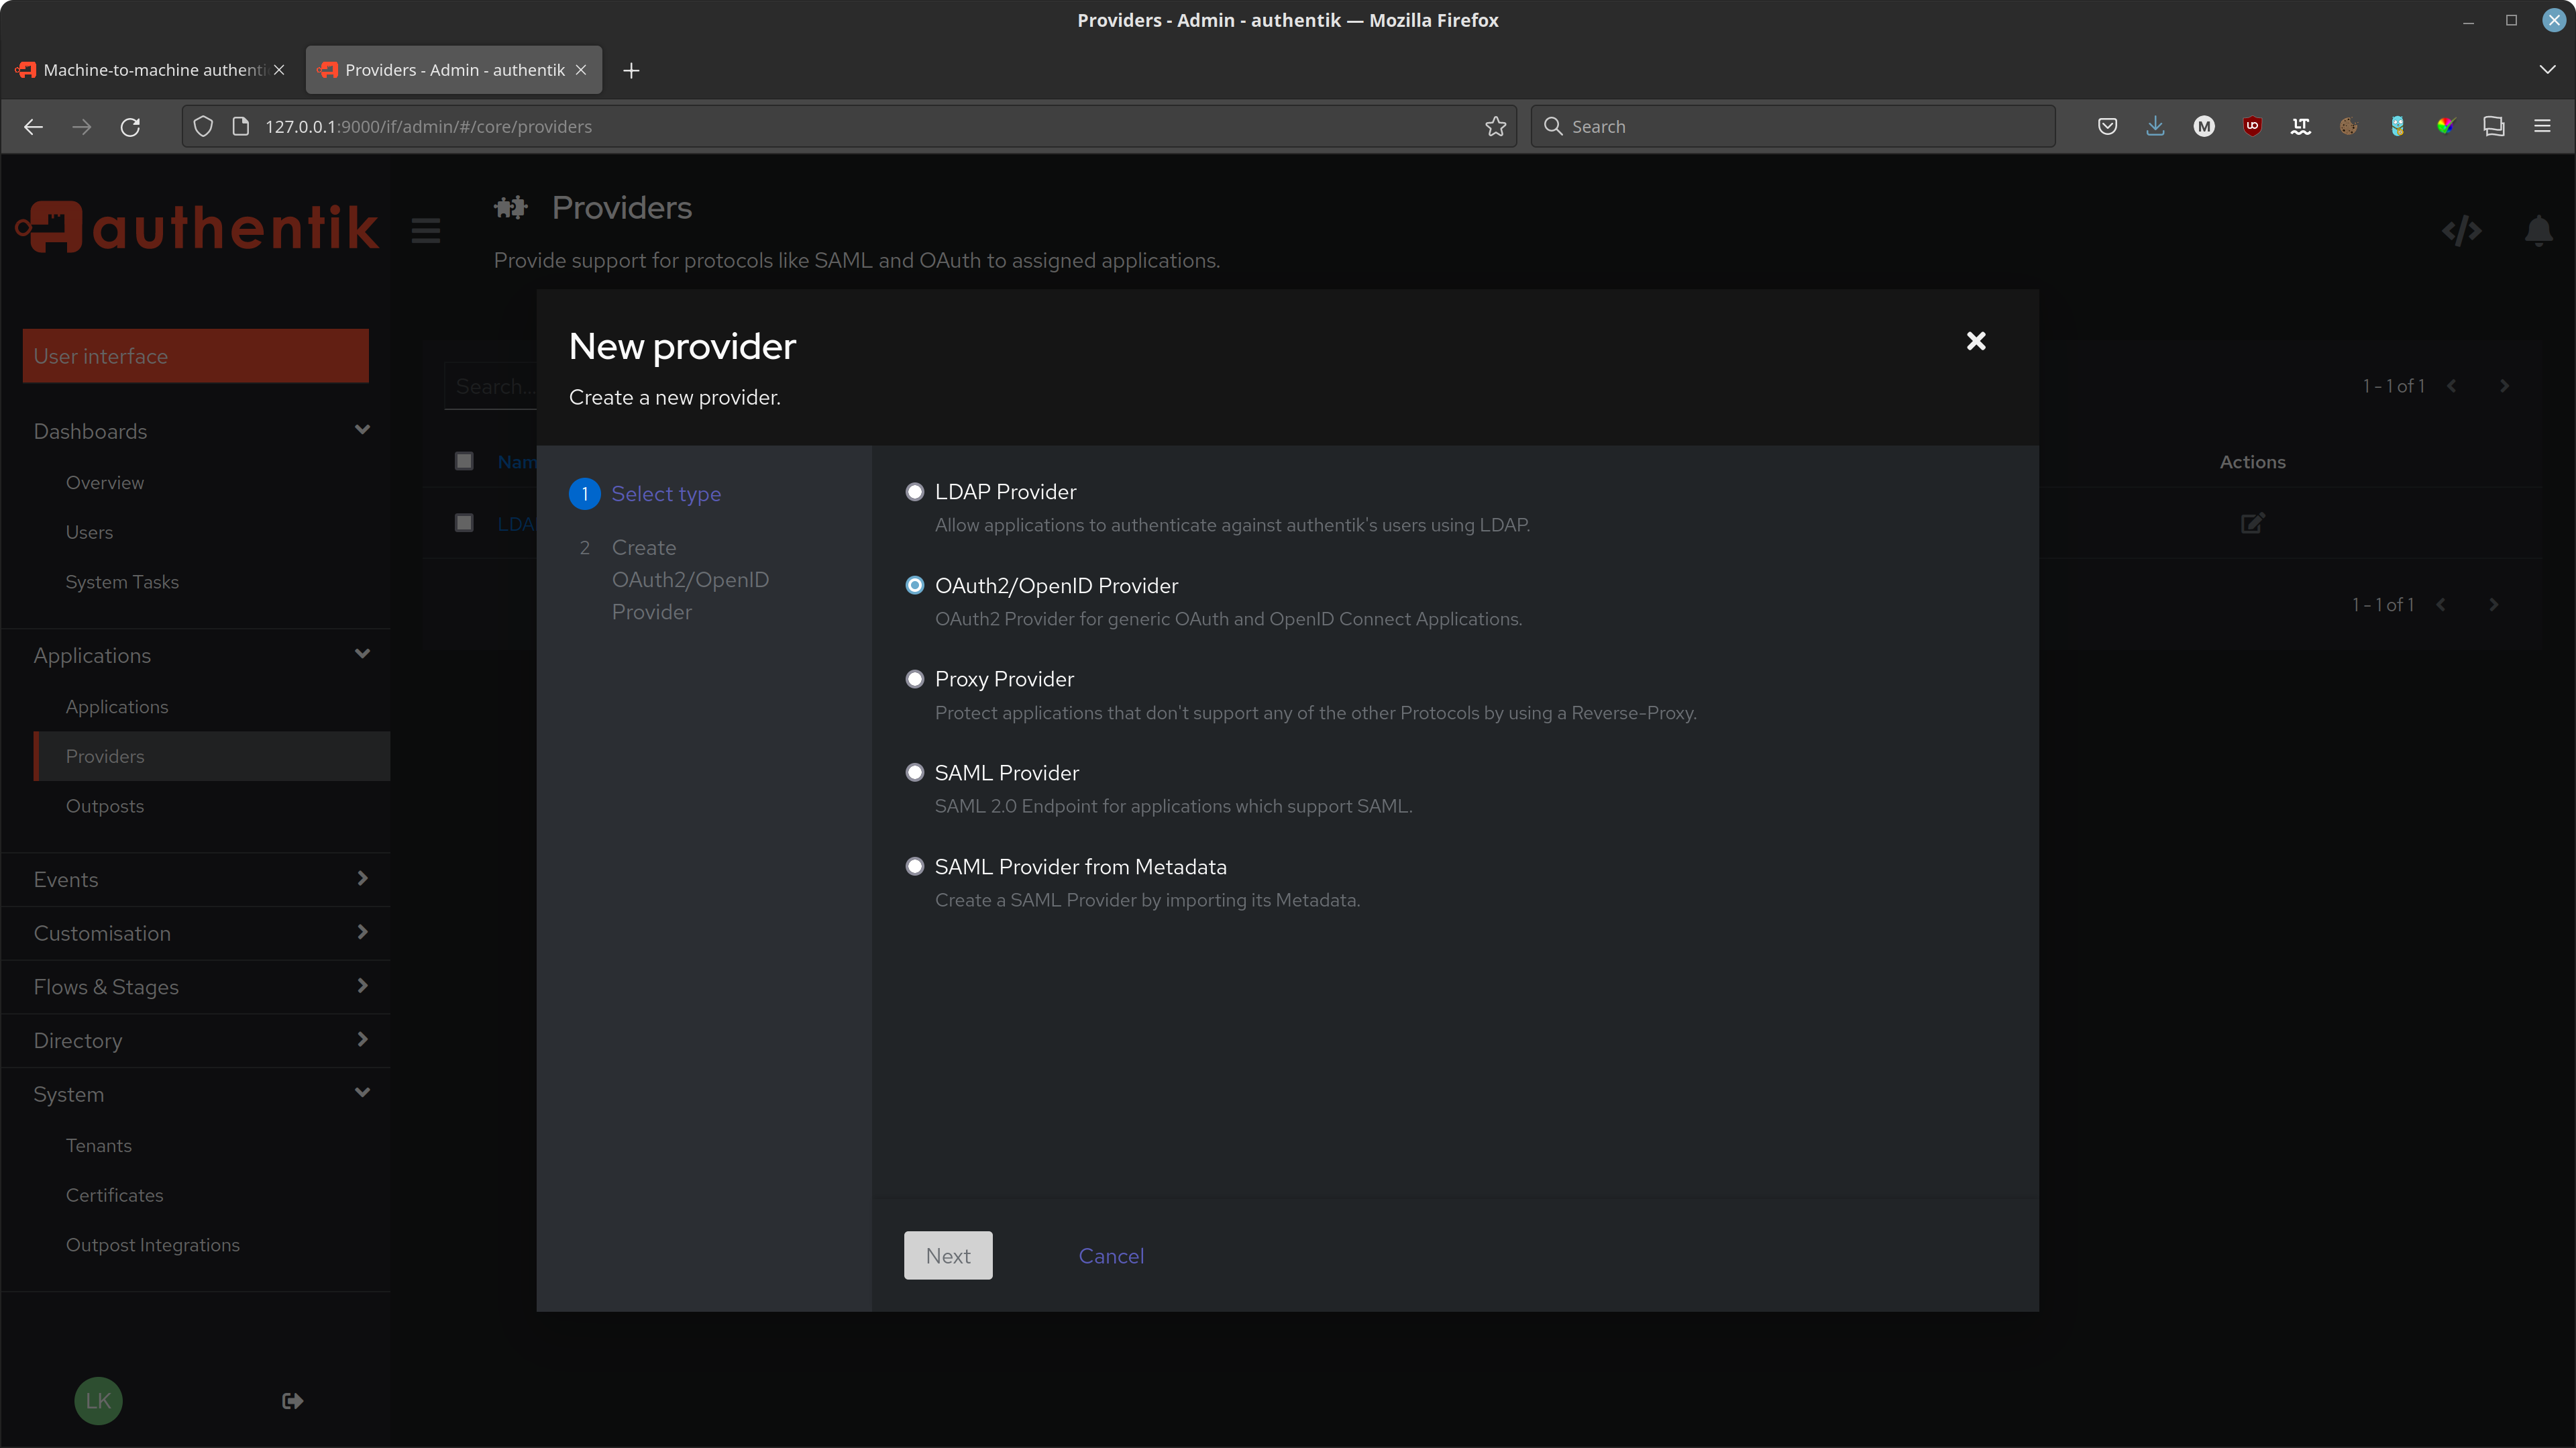
Task: Click the Next button
Action: coord(947,1255)
